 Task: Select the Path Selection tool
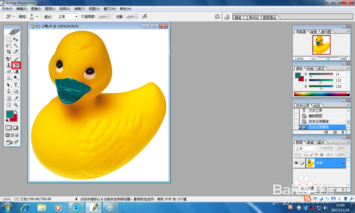pos(9,85)
